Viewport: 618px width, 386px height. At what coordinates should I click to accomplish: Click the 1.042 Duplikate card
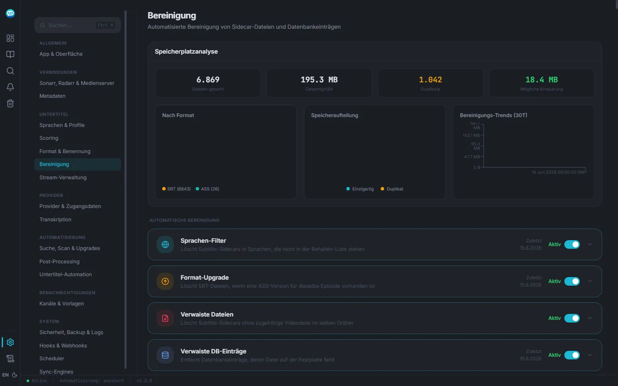[430, 83]
